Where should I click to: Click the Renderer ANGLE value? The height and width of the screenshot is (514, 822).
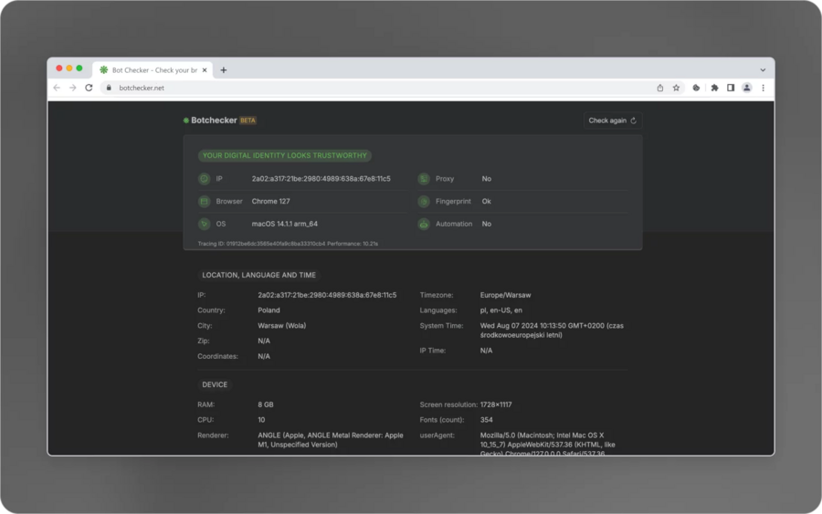click(331, 440)
